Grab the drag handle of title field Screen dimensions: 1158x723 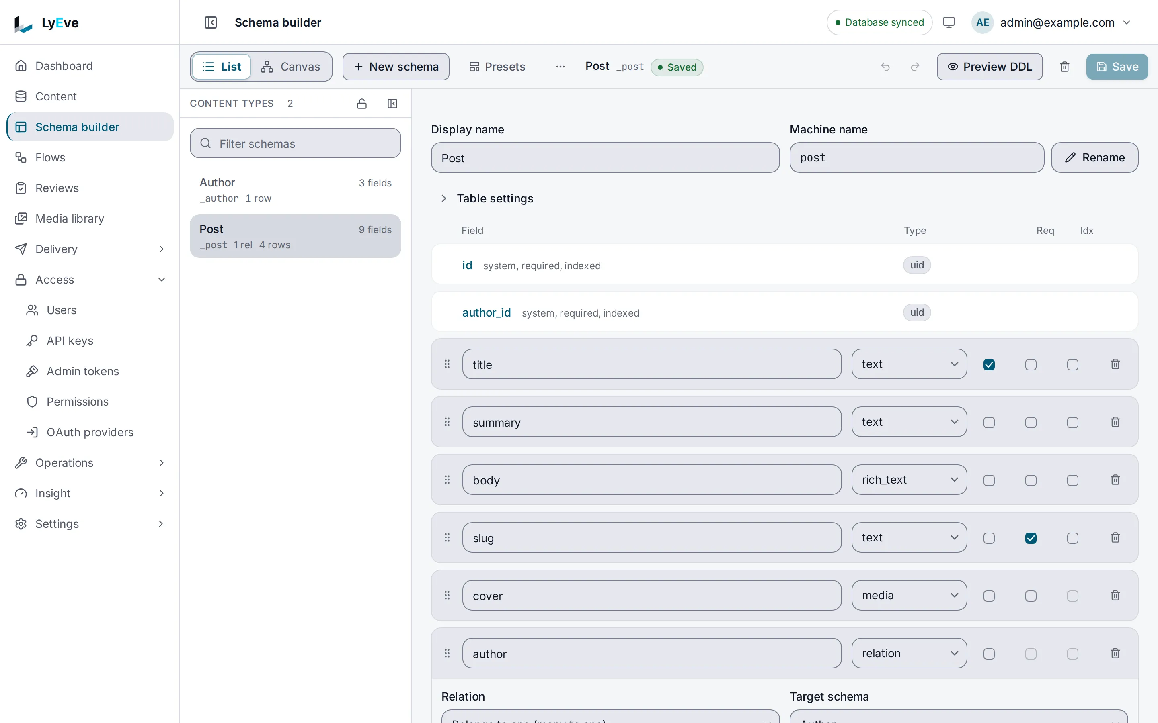pyautogui.click(x=447, y=364)
